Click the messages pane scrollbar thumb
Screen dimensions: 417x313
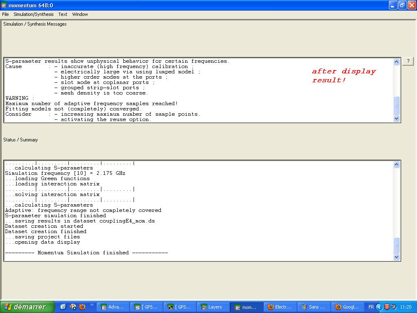[x=396, y=106]
